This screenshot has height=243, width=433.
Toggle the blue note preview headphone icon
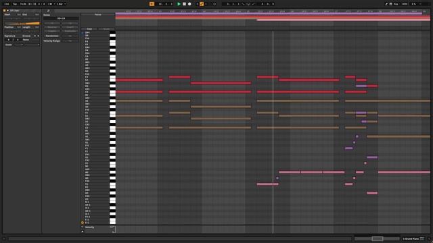point(83,33)
